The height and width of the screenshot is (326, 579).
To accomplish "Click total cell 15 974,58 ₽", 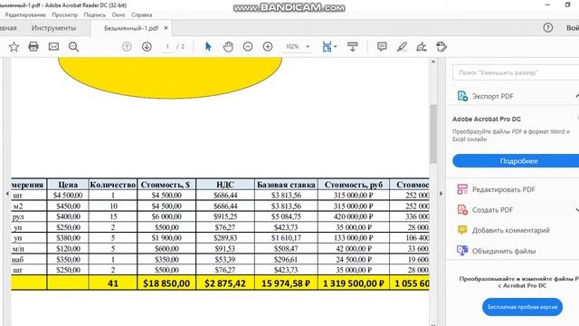I will tap(286, 283).
